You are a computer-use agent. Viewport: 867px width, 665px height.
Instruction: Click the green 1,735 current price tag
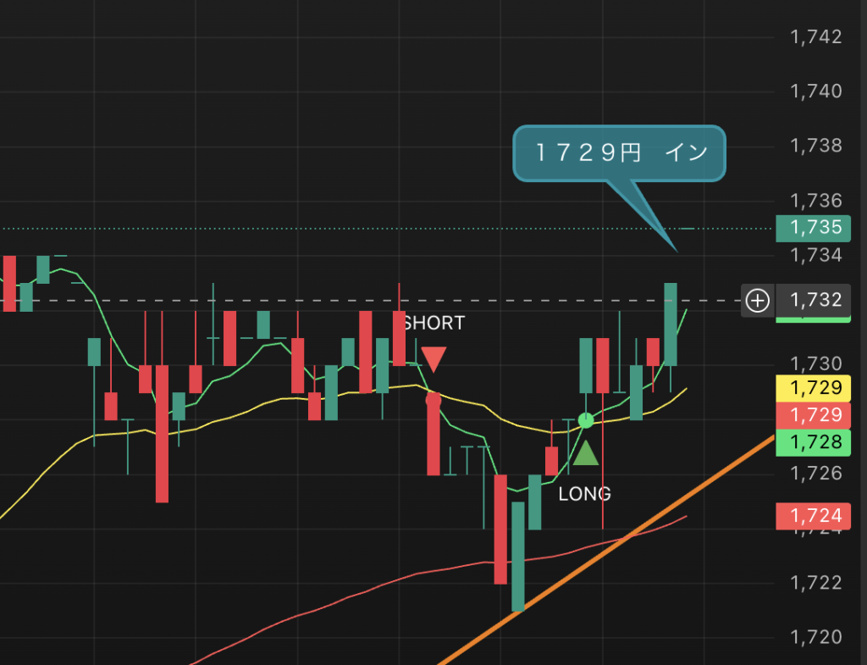click(813, 227)
